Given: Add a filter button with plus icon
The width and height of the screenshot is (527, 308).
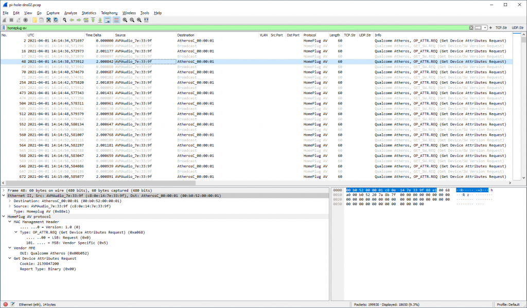Looking at the screenshot, I should [490, 28].
